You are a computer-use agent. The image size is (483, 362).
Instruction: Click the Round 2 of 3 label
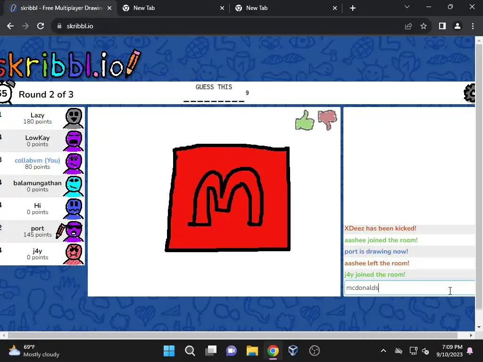coord(46,94)
